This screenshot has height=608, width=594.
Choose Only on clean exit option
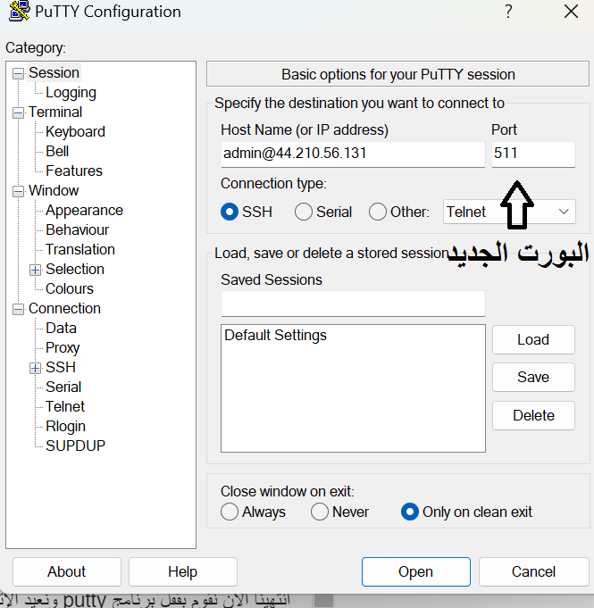(410, 512)
